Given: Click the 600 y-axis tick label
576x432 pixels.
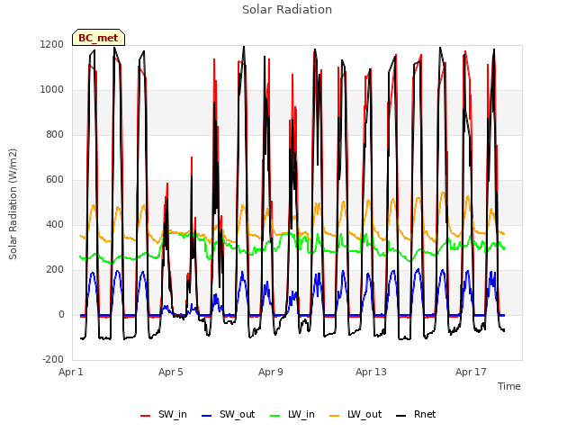Looking at the screenshot, I should pos(55,180).
